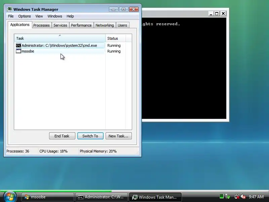The height and width of the screenshot is (202, 269).
Task: Click the Windows Task Manager title text
Action: click(36, 9)
